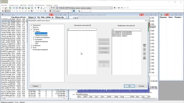184x103 pixels.
Task: Click the в начало add button
Action: pyautogui.click(x=104, y=48)
